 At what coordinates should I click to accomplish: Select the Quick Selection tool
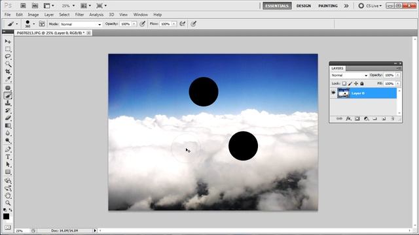click(8, 64)
